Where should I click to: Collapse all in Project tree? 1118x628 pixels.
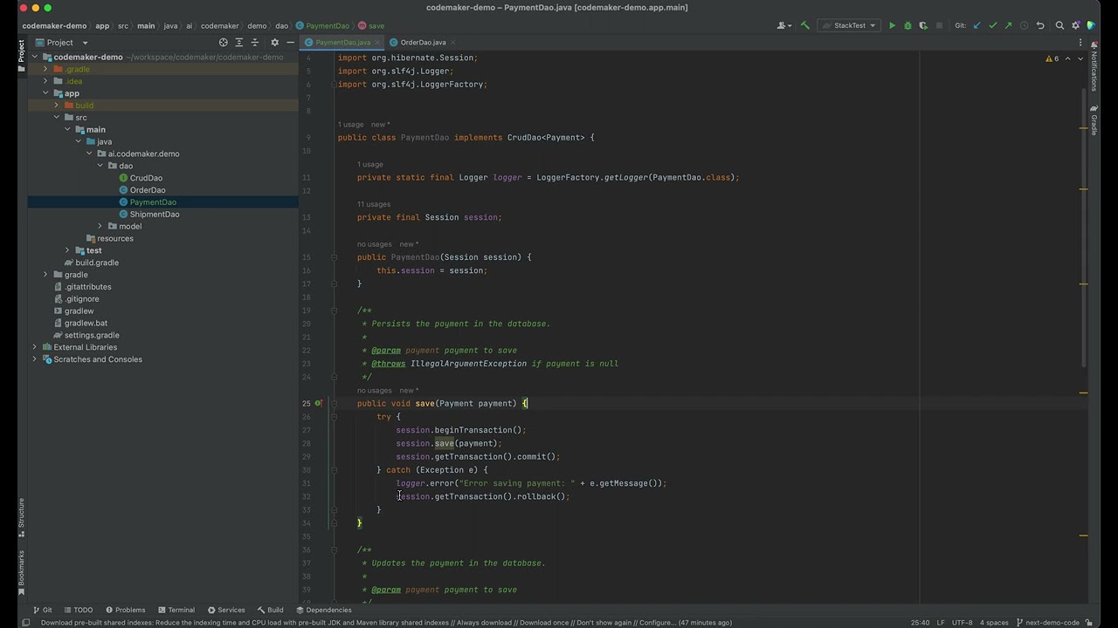click(255, 42)
